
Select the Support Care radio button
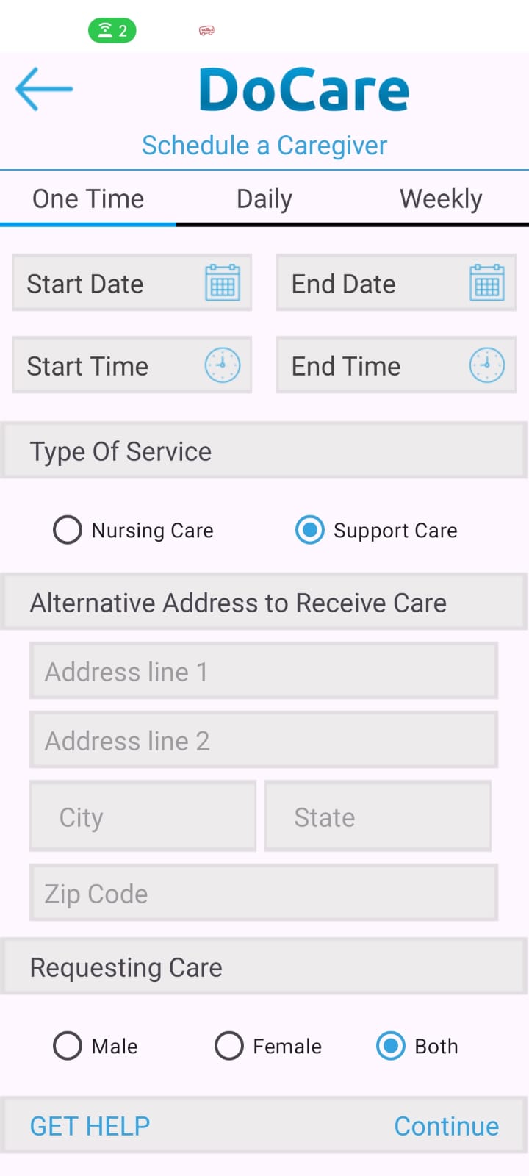(310, 530)
